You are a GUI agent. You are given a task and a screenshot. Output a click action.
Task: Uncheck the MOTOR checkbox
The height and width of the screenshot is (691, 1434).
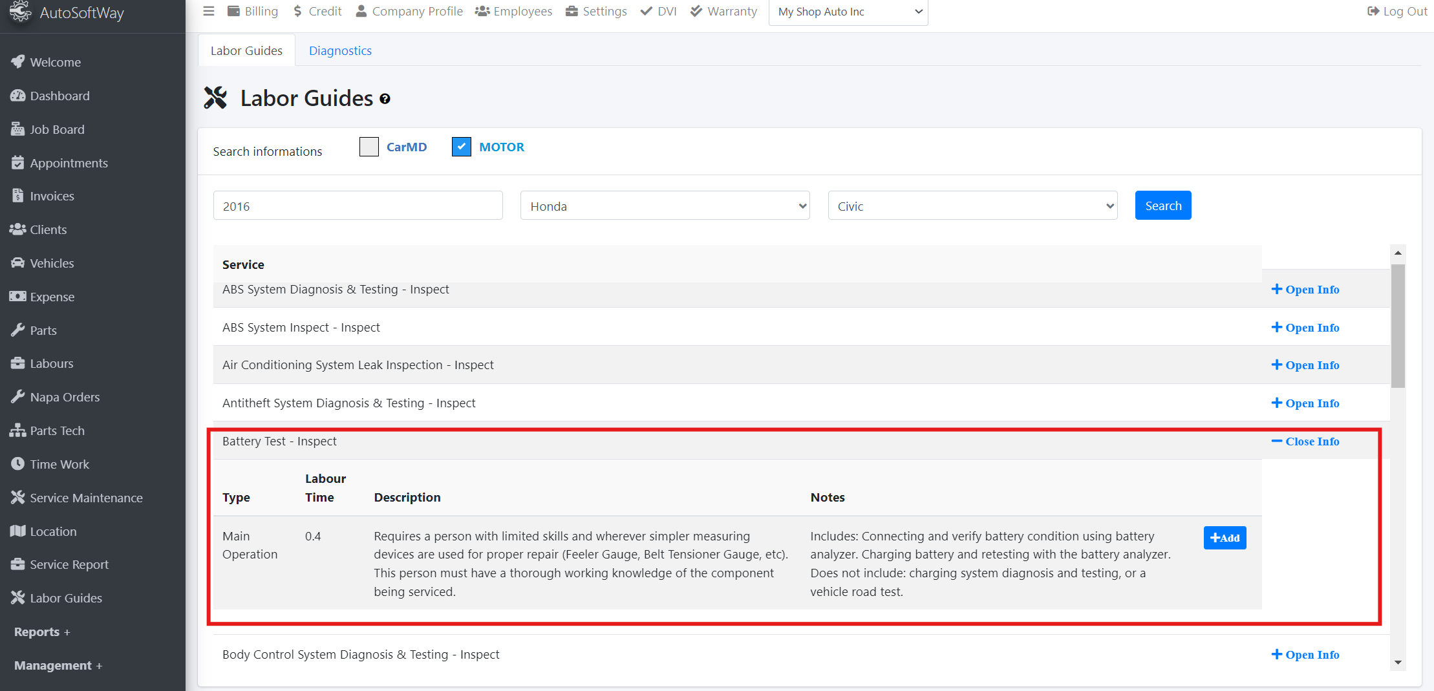461,147
